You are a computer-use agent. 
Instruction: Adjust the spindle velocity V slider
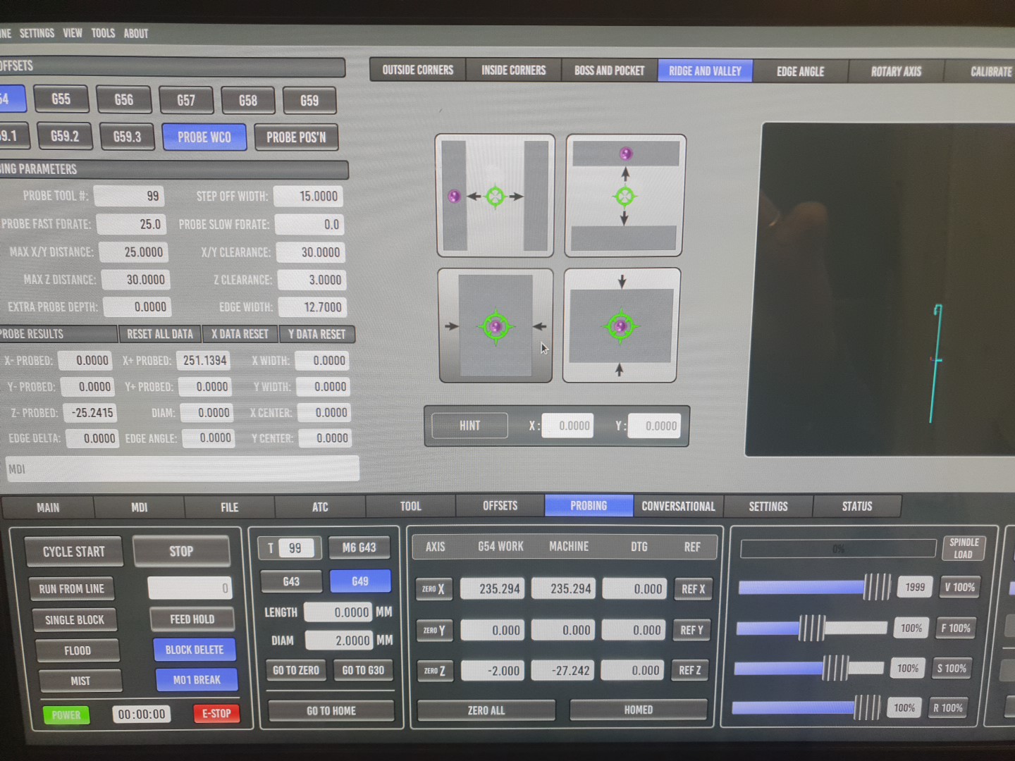coord(814,587)
